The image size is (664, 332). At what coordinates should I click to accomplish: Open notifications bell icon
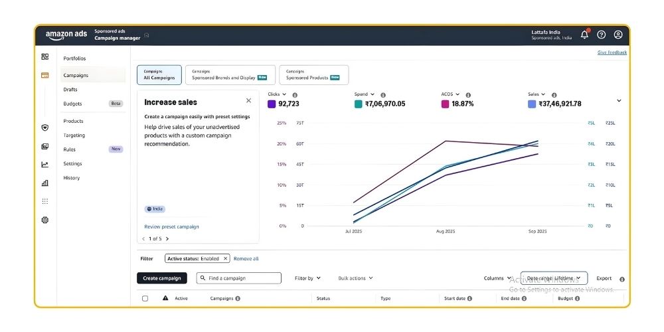(x=584, y=35)
